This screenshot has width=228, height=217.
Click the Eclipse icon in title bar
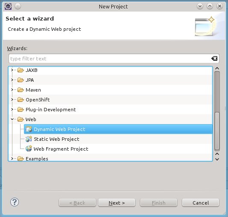click(x=8, y=6)
